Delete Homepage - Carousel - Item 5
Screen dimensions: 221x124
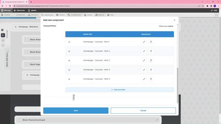pos(151,79)
